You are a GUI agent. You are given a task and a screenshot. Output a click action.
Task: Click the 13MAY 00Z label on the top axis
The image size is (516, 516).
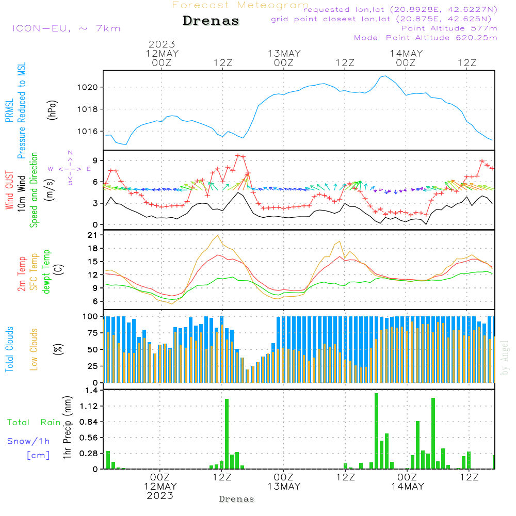[x=284, y=58]
